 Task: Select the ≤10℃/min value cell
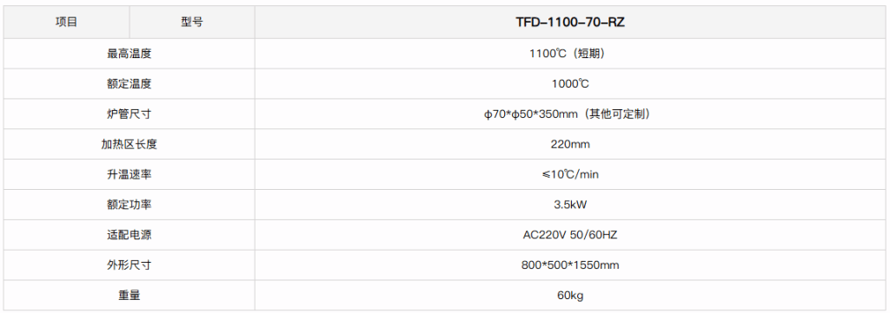pos(570,174)
